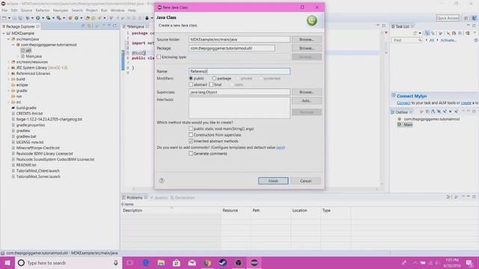
Task: Check the abstract modifier checkbox
Action: (191, 84)
